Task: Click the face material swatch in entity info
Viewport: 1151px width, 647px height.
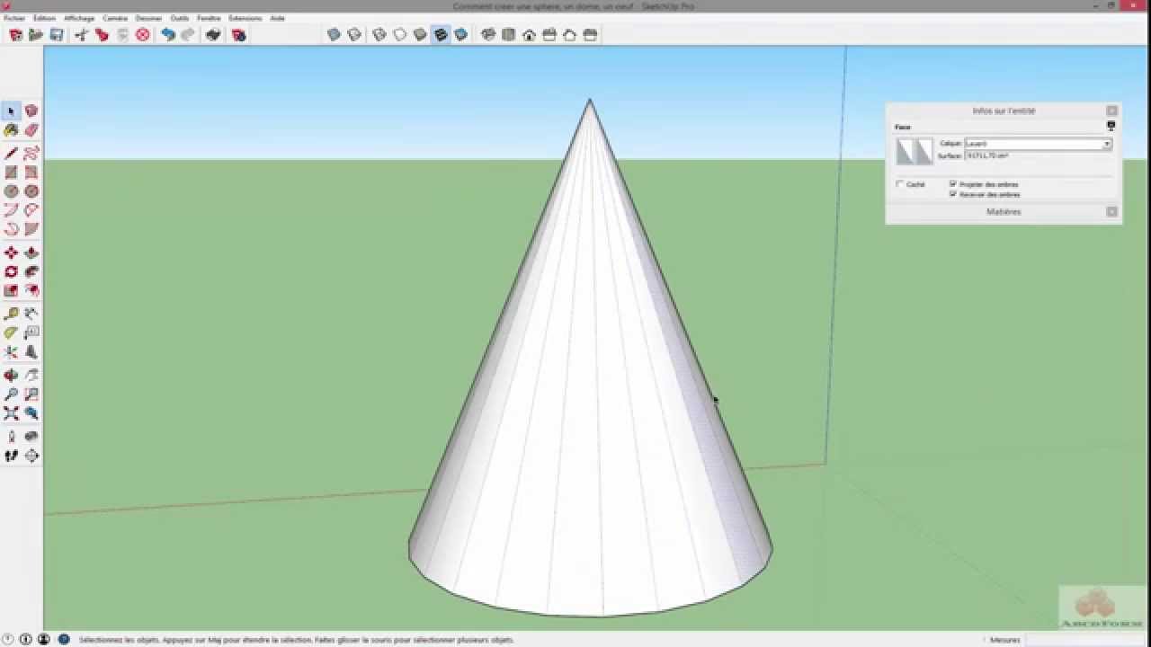Action: tap(915, 151)
